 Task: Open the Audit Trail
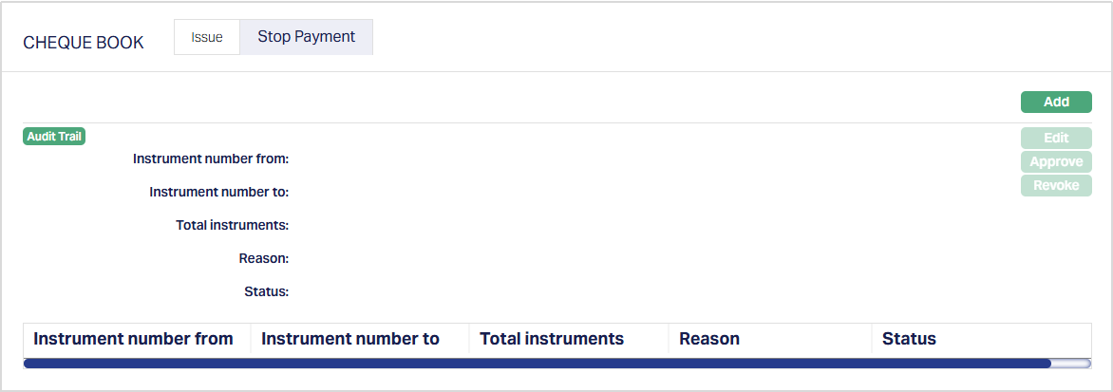pos(54,137)
